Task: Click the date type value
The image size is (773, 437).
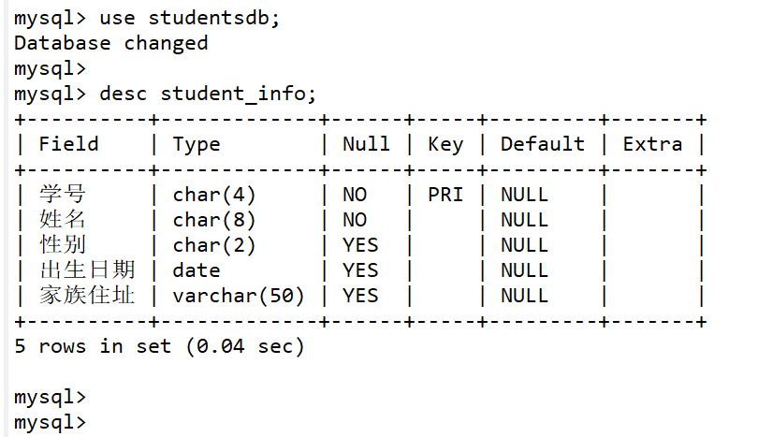Action: [197, 270]
